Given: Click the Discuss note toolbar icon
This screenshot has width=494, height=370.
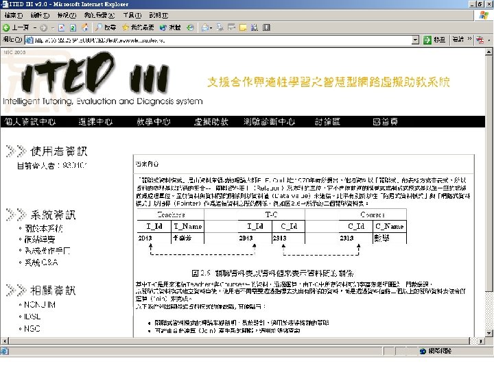Looking at the screenshot, I should tap(243, 27).
